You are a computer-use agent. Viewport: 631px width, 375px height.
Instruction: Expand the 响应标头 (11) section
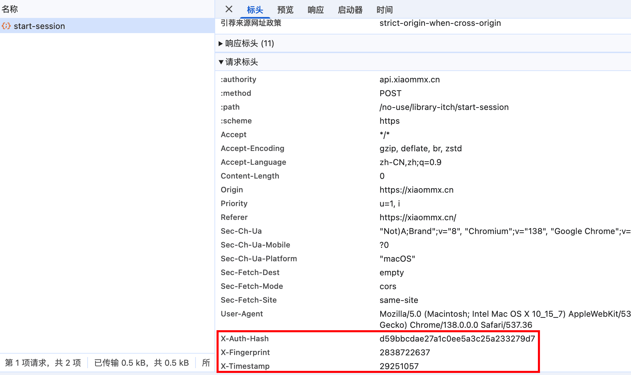247,43
